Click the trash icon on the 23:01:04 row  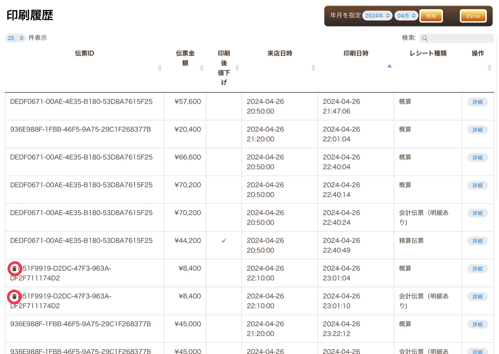coord(14,269)
